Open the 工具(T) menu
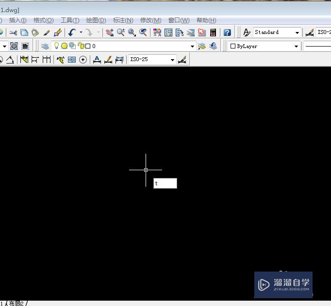Screen dimensions: 331x306 (70, 20)
